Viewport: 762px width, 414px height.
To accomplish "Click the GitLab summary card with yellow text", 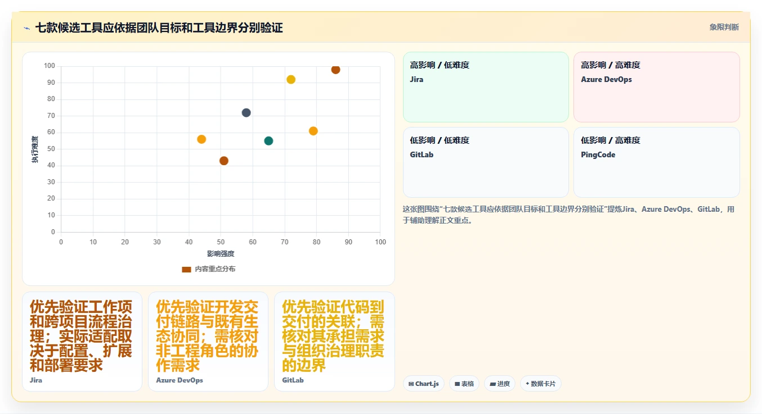I will 334,342.
